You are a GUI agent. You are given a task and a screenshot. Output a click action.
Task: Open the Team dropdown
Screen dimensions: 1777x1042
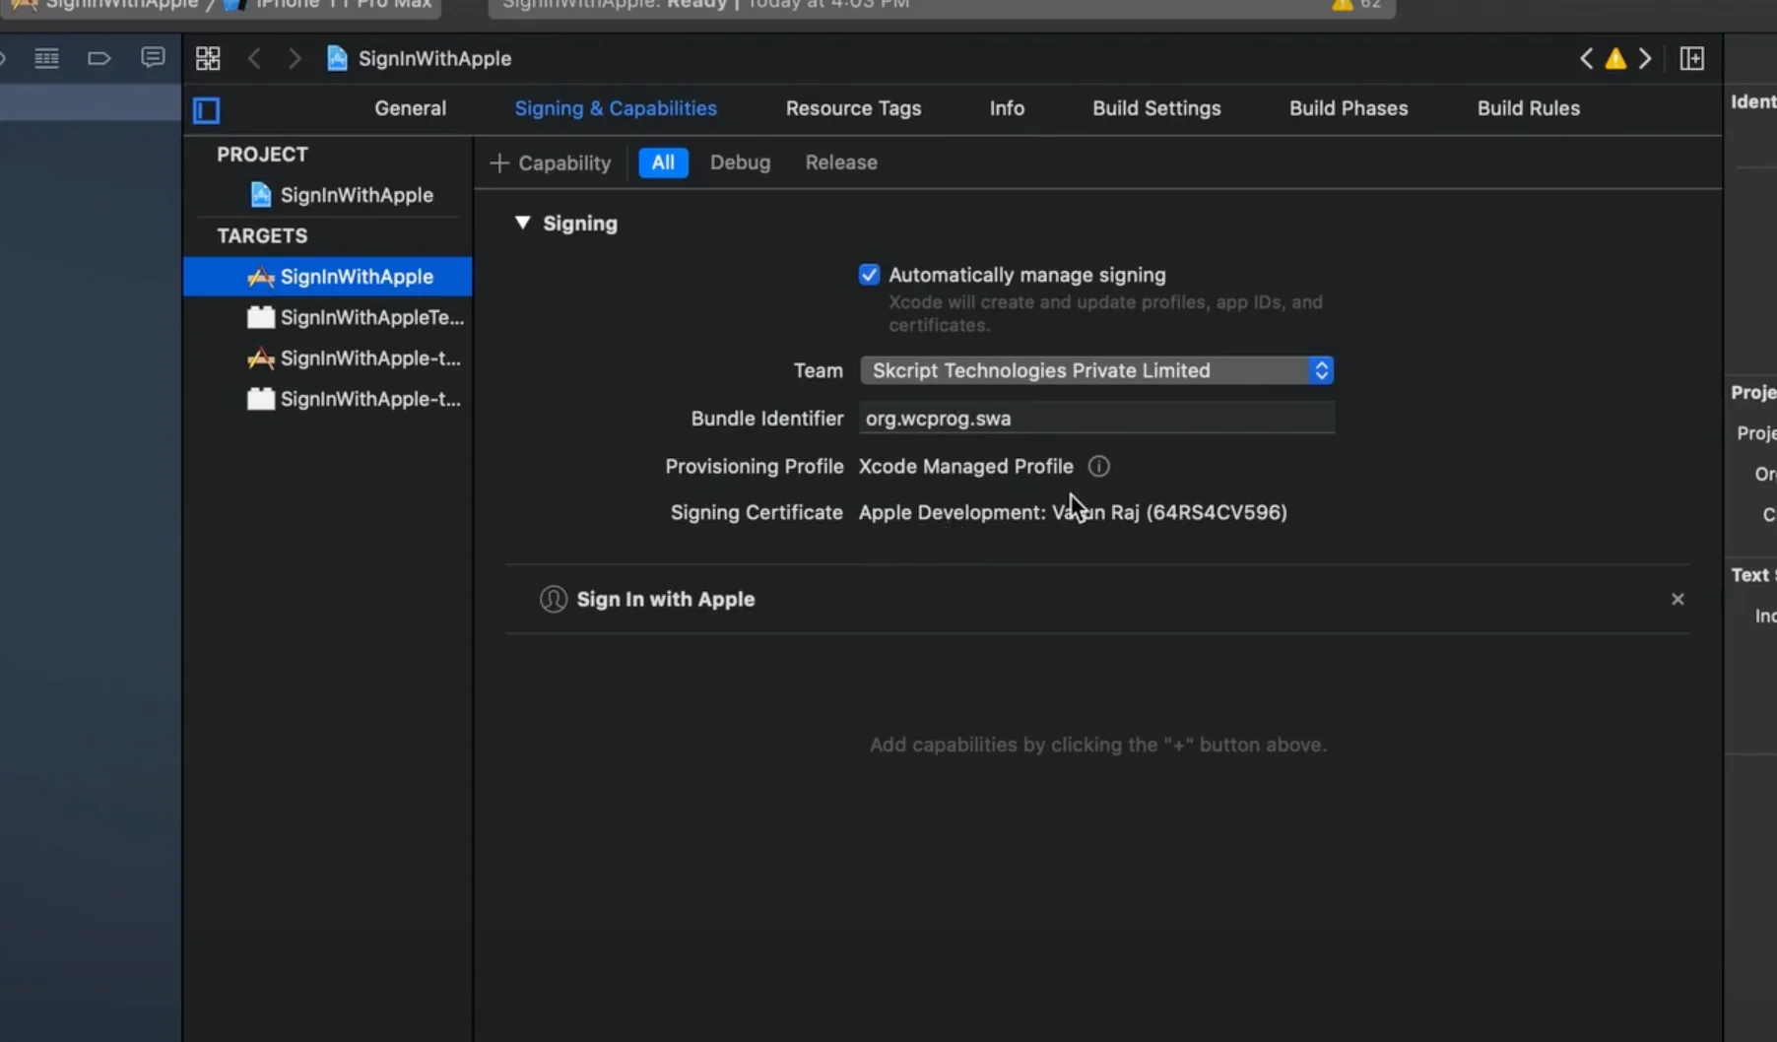point(1096,370)
